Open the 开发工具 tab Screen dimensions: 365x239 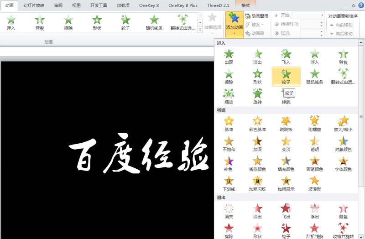(99, 5)
